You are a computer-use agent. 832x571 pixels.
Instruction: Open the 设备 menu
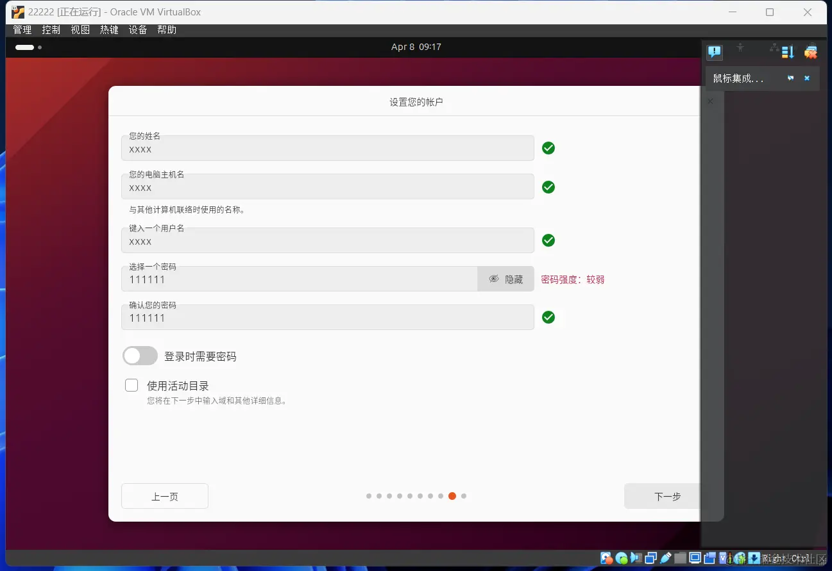click(x=138, y=30)
